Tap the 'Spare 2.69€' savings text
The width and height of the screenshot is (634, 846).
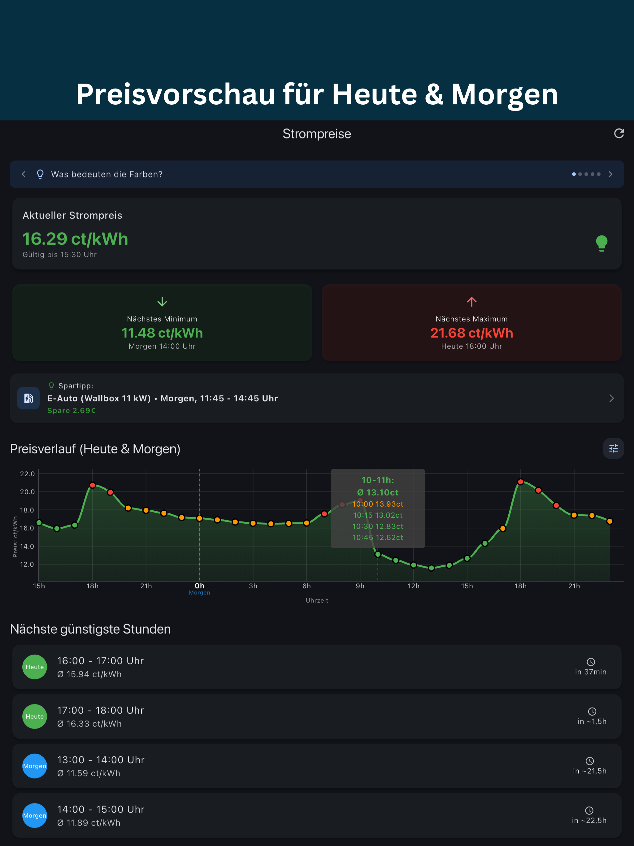(x=72, y=411)
